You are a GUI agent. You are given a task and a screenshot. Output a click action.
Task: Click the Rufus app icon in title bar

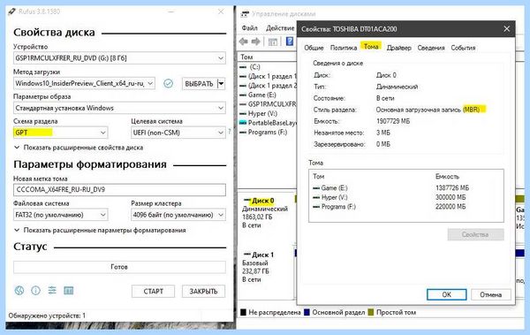click(x=11, y=11)
